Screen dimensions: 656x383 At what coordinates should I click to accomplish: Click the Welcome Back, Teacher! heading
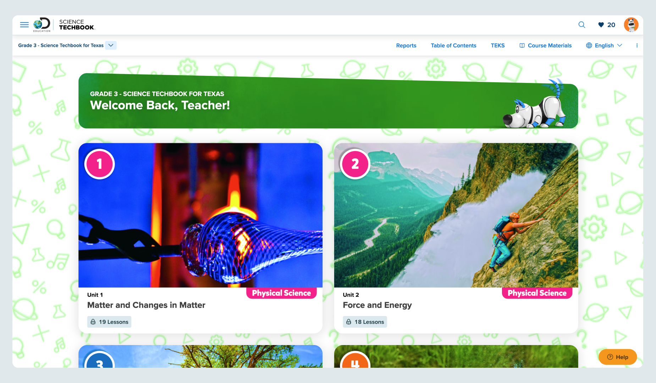pyautogui.click(x=160, y=105)
